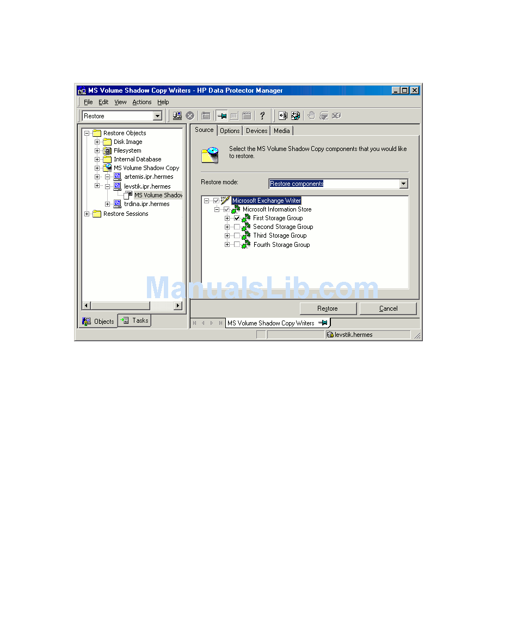Click the MS Volume Shadow Copy disc icon

107,168
